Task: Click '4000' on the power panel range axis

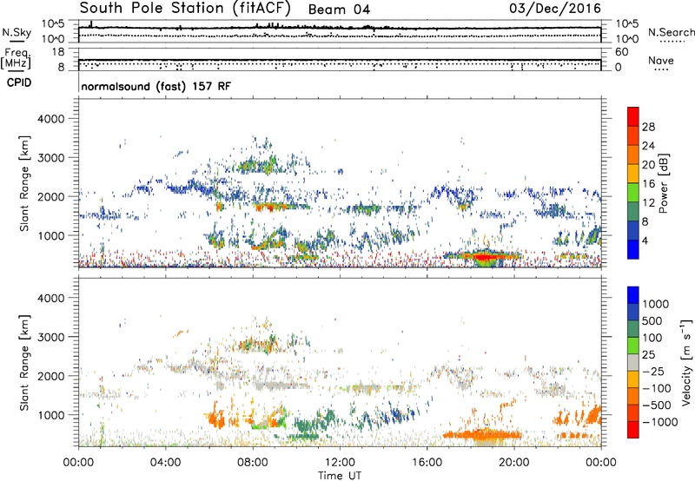Action: click(51, 119)
